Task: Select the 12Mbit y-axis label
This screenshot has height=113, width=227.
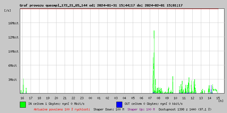Action: click(13, 37)
